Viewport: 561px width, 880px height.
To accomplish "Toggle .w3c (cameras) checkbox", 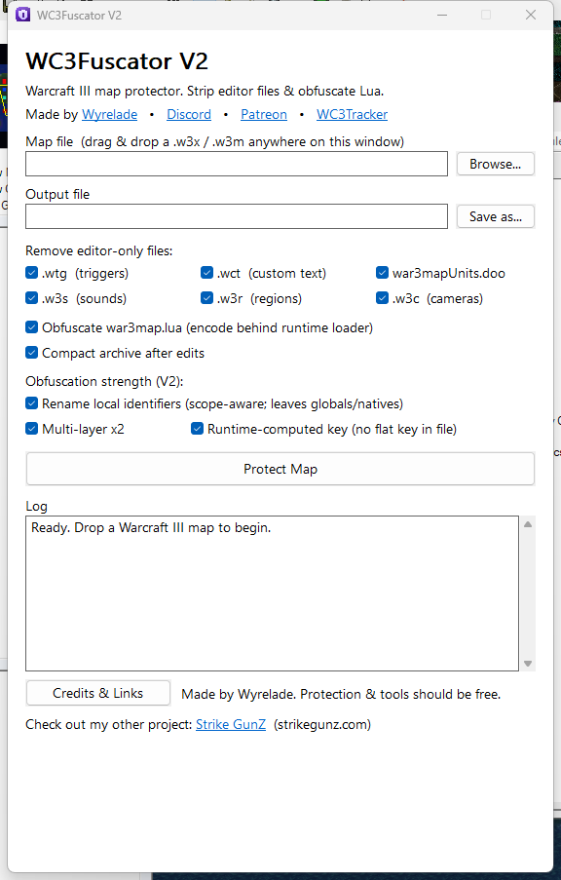I will (x=382, y=298).
